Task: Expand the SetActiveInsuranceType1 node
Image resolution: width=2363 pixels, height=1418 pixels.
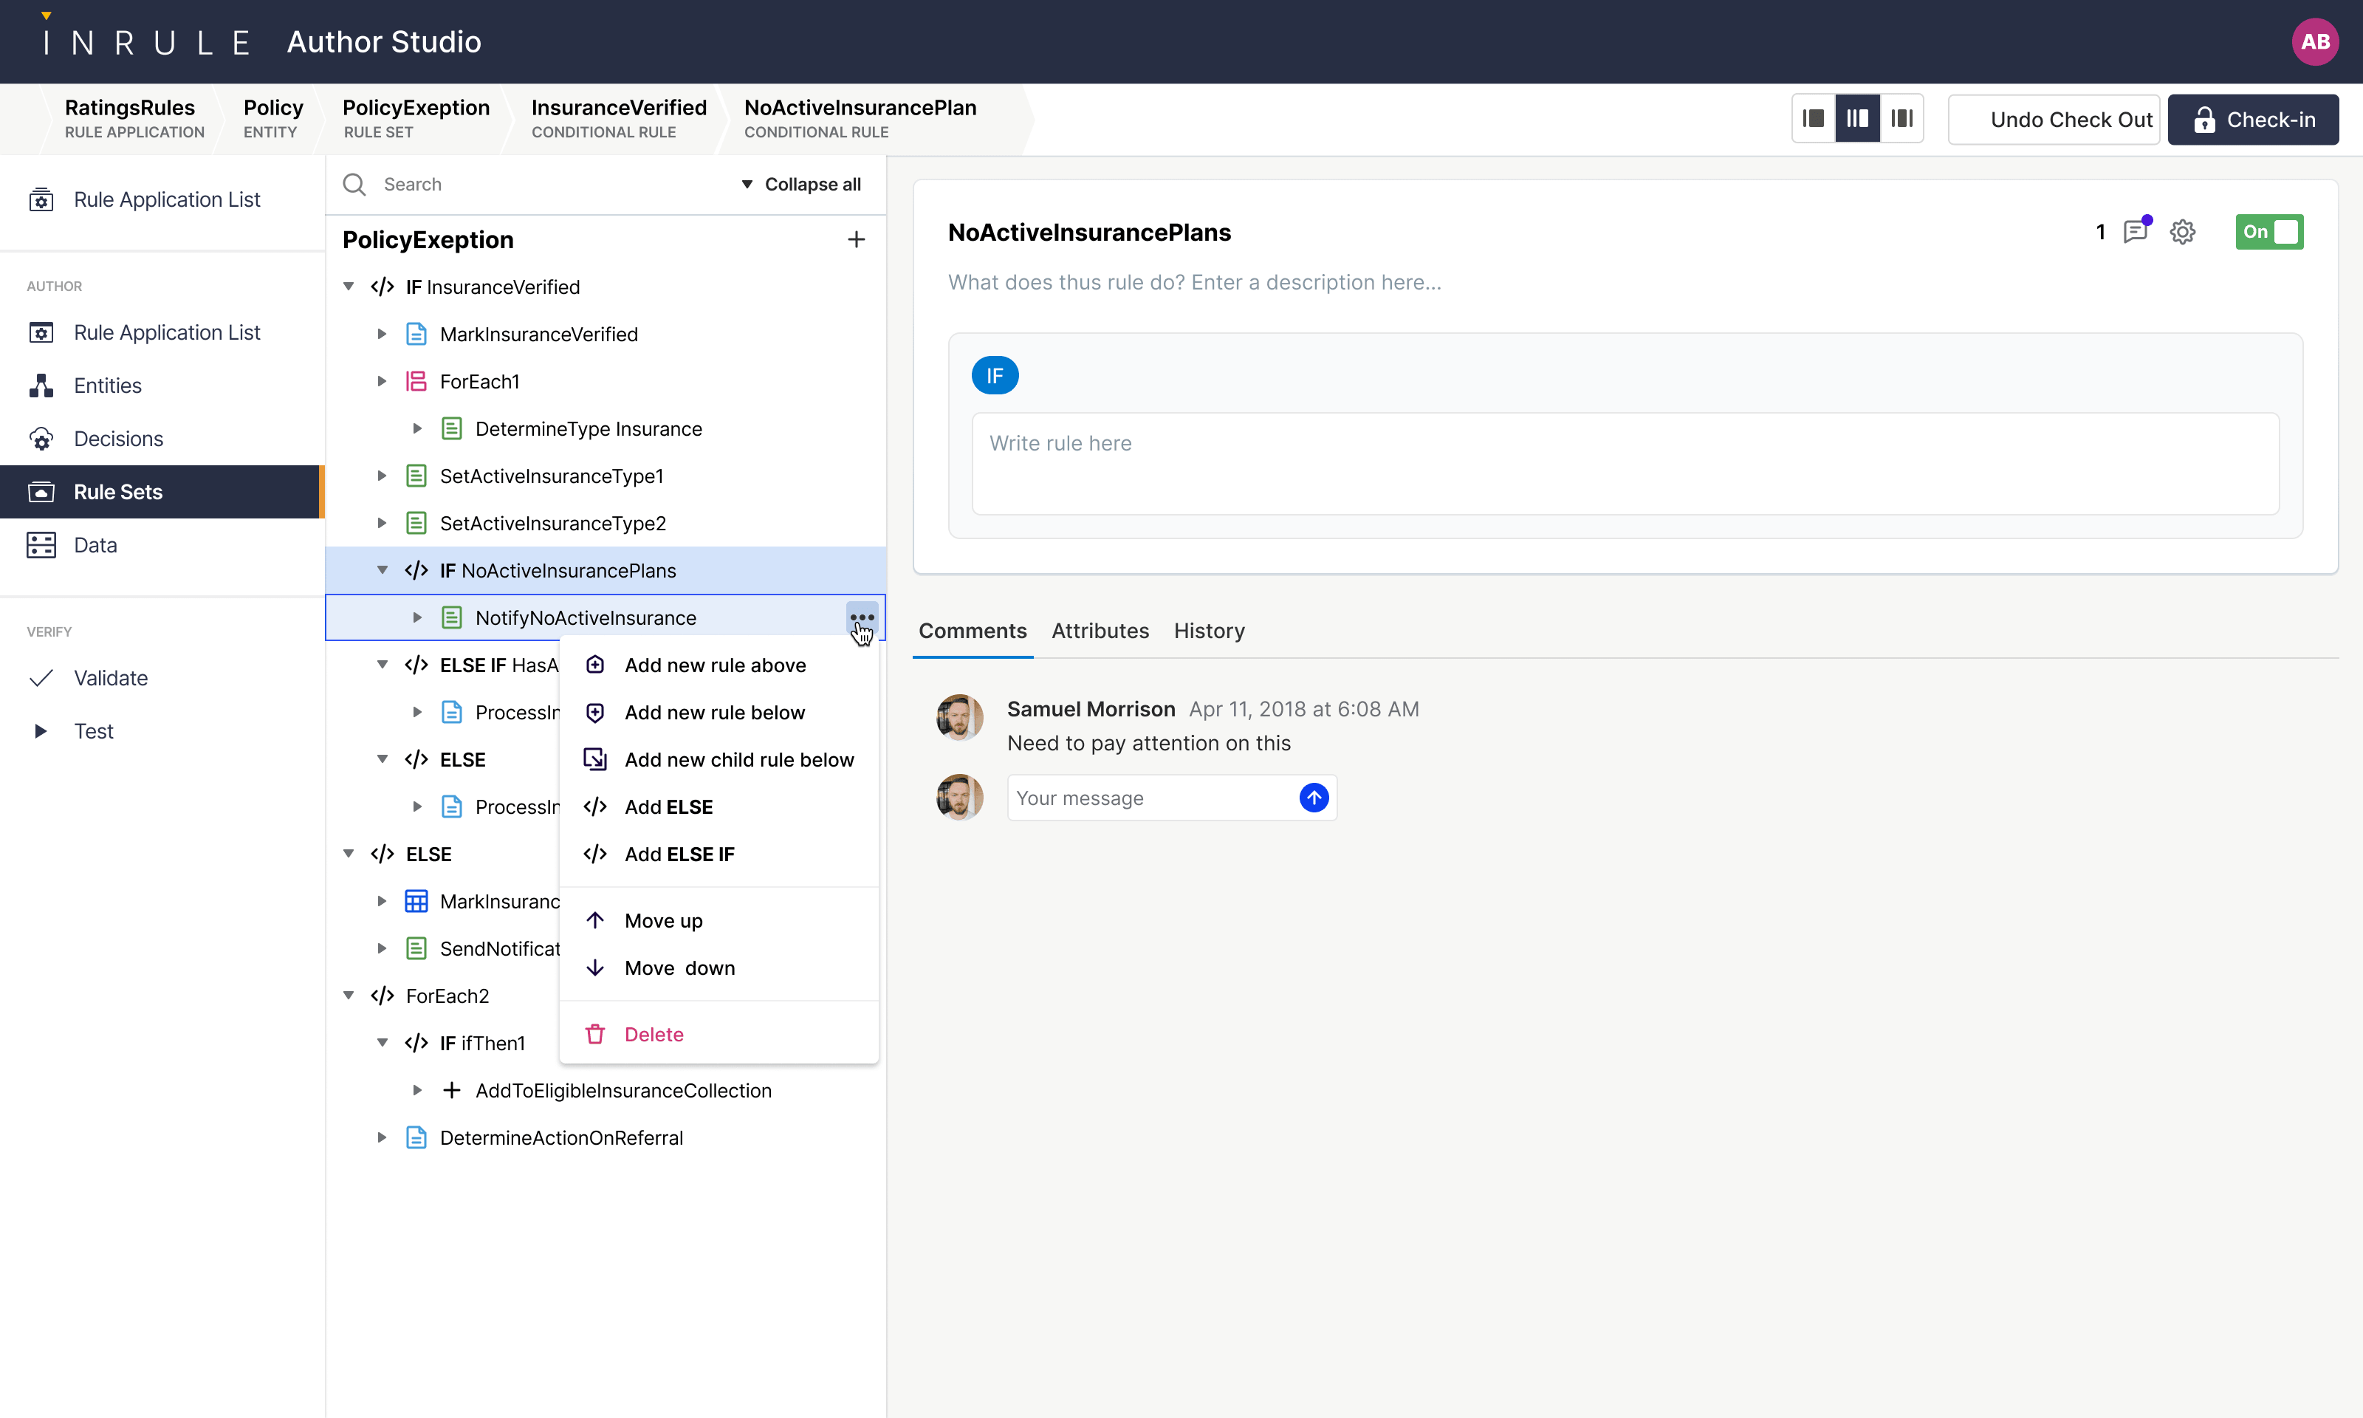Action: coord(381,476)
